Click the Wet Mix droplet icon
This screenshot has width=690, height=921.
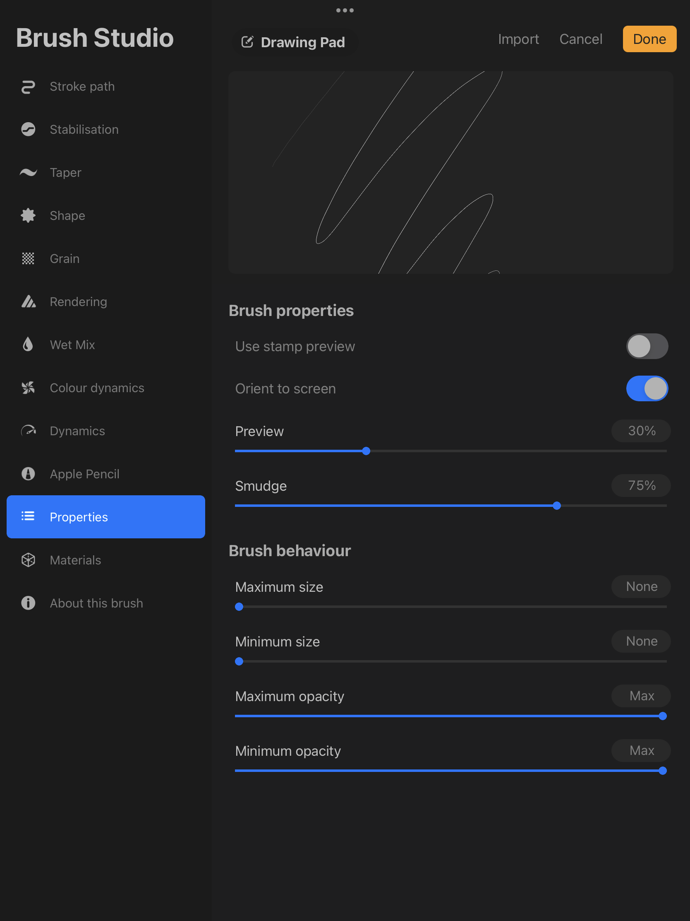(x=28, y=345)
